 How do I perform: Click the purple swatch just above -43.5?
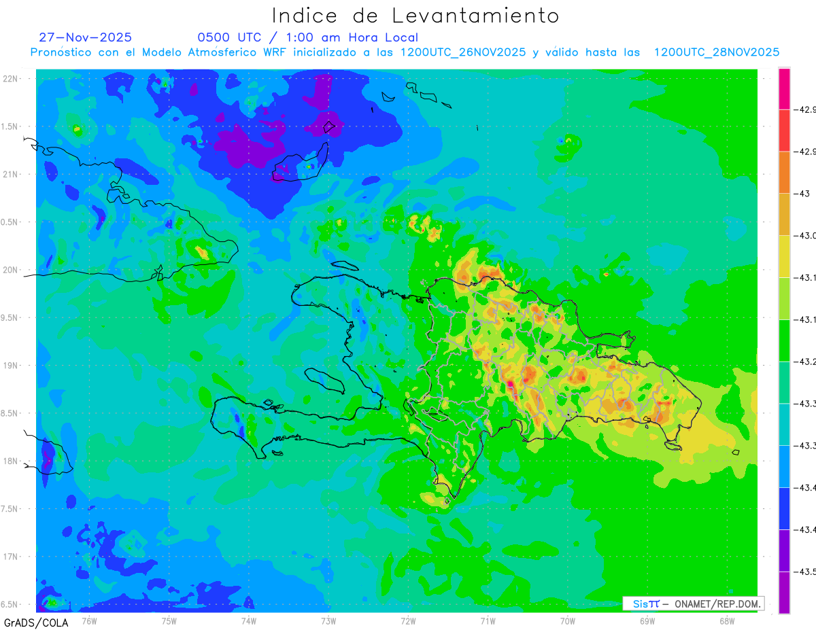point(784,550)
